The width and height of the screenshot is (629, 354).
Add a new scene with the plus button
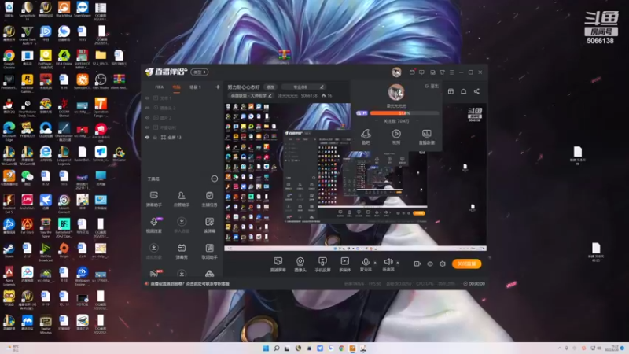tap(218, 87)
